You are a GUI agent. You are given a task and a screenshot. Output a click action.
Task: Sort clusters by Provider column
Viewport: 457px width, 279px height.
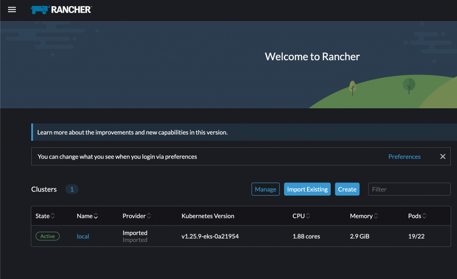click(137, 216)
